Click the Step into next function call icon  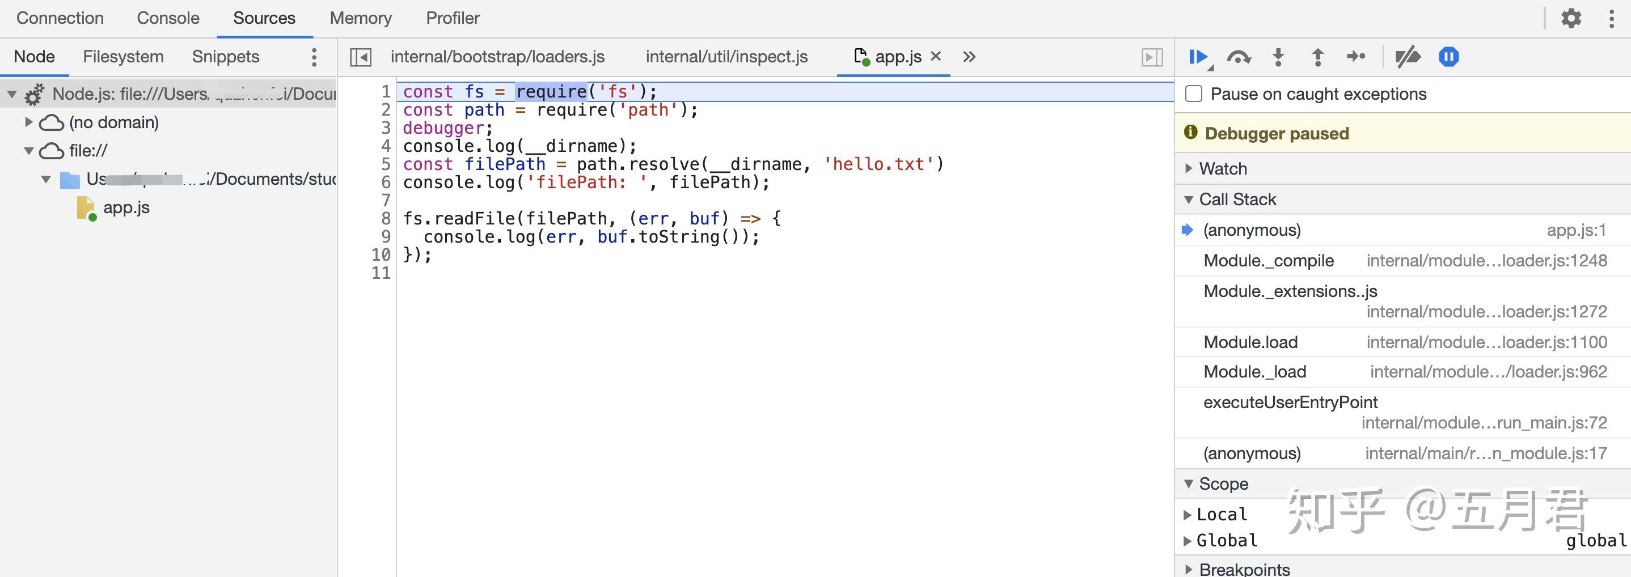pyautogui.click(x=1278, y=56)
